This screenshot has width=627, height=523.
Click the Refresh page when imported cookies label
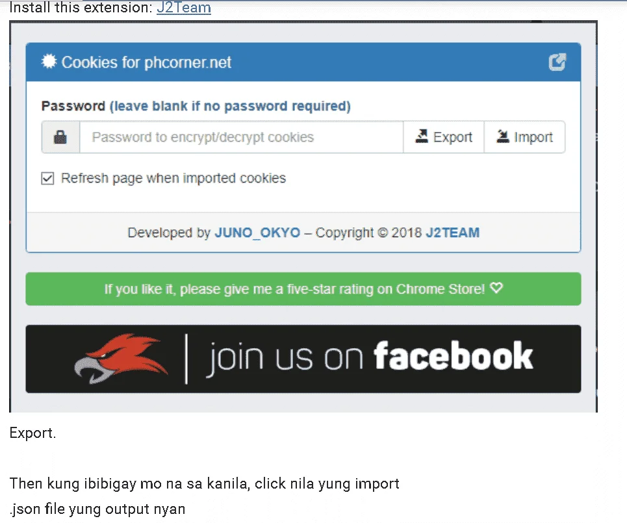click(173, 178)
